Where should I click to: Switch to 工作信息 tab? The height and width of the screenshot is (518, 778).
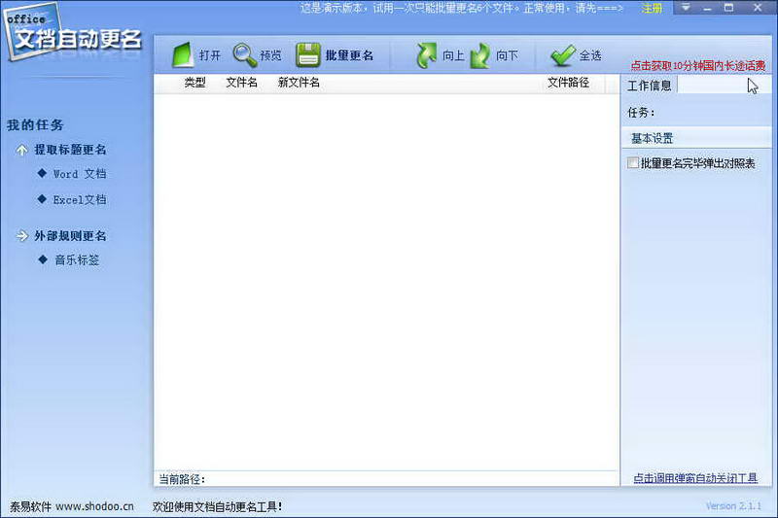649,86
